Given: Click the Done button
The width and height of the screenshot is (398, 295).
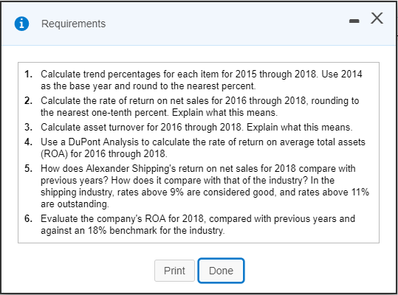Looking at the screenshot, I should pos(221,271).
